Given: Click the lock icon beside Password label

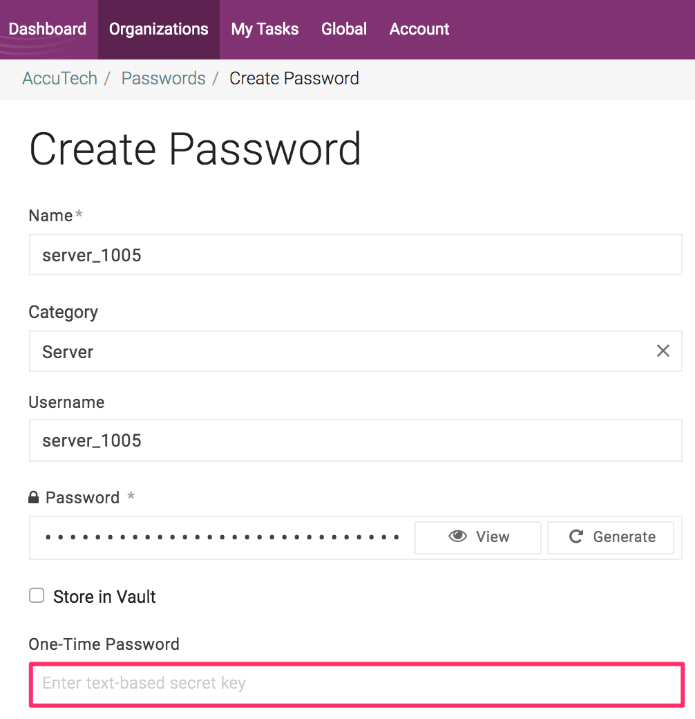Looking at the screenshot, I should coord(35,496).
